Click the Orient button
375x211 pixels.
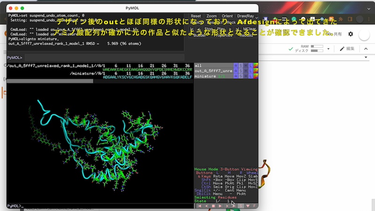tap(227, 16)
